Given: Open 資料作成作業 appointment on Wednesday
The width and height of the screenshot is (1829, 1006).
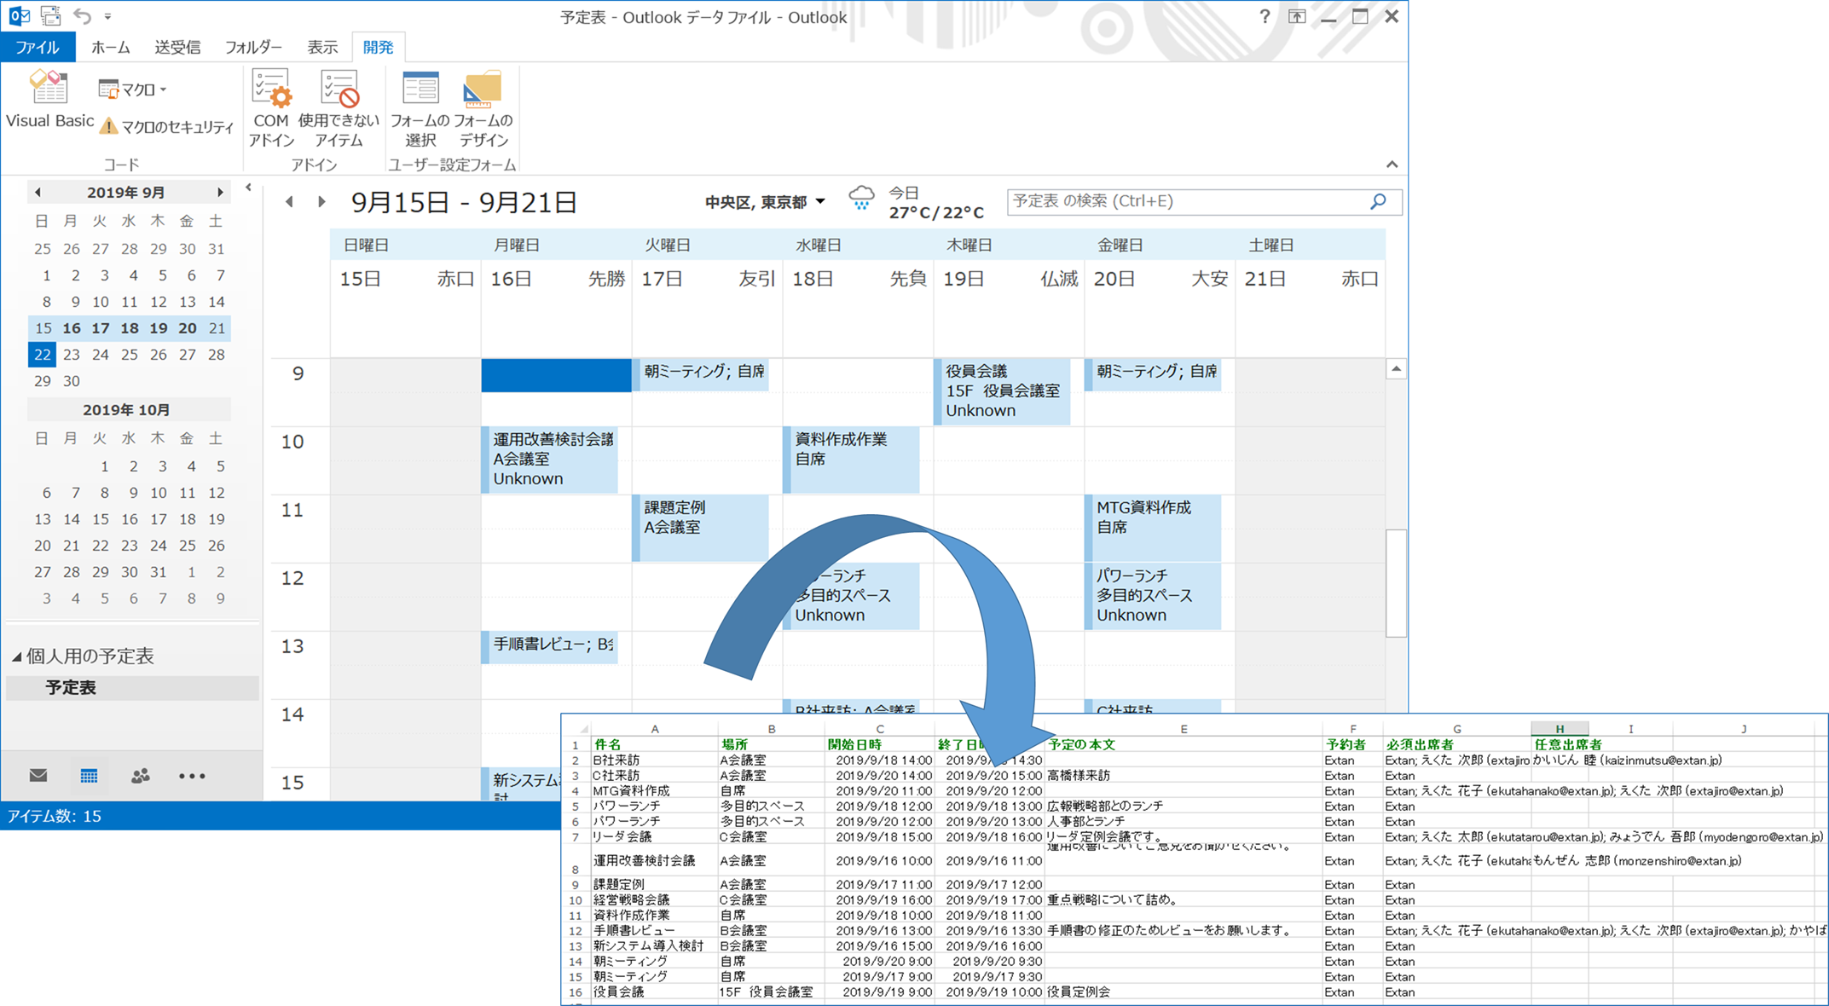Looking at the screenshot, I should click(x=852, y=460).
